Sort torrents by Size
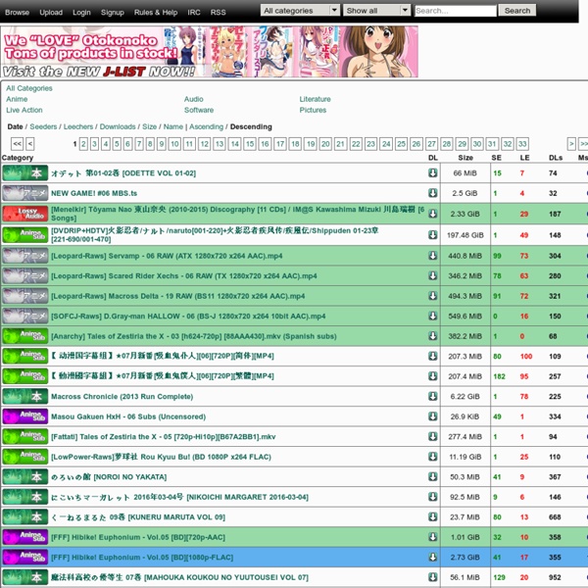Screen dimensions: 588x588 click(x=150, y=126)
